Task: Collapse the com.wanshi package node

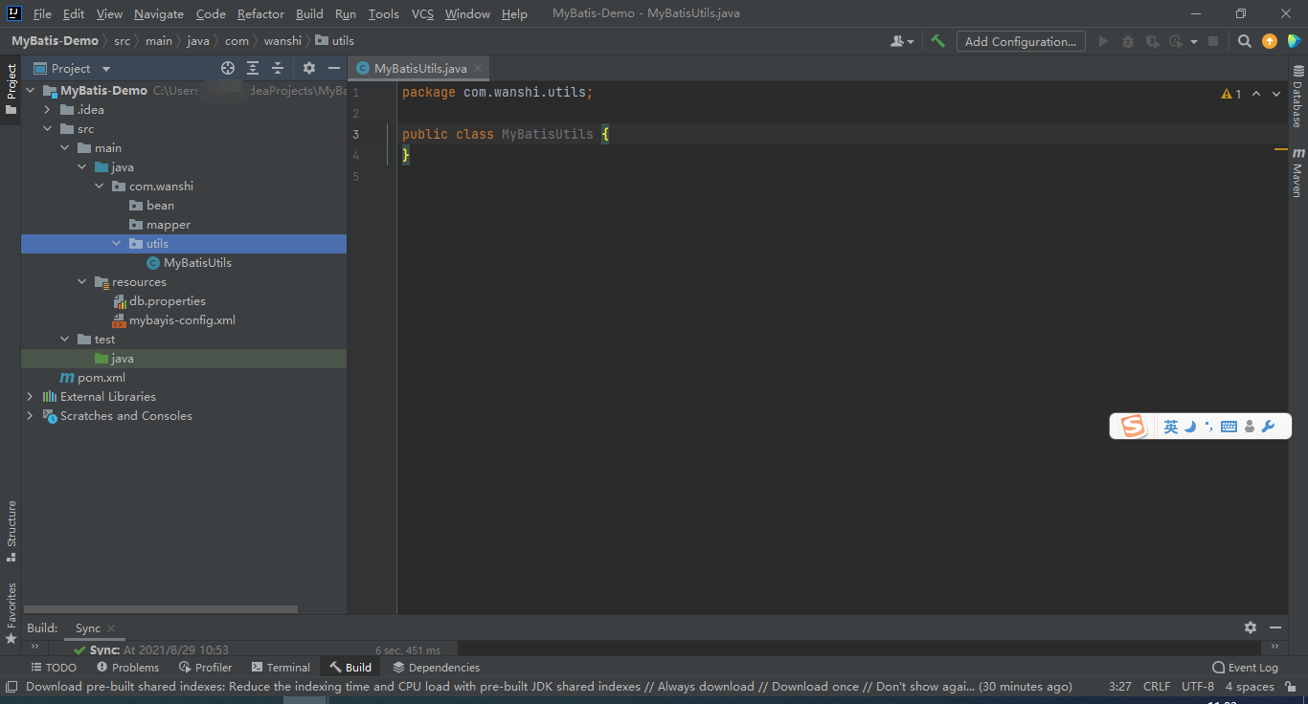Action: pyautogui.click(x=99, y=187)
